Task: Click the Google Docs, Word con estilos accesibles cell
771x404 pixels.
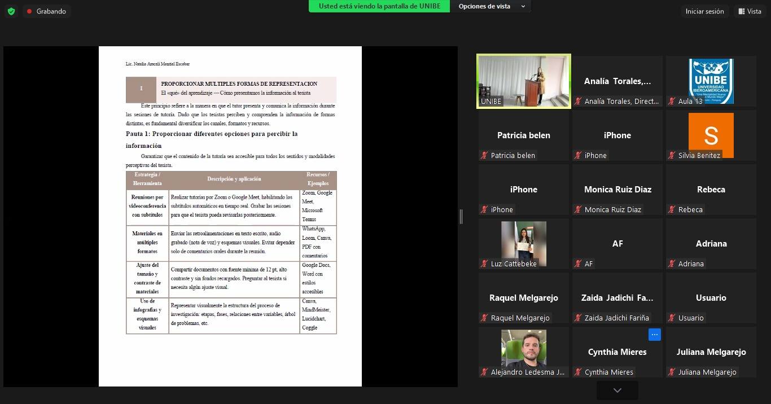Action: (318, 279)
